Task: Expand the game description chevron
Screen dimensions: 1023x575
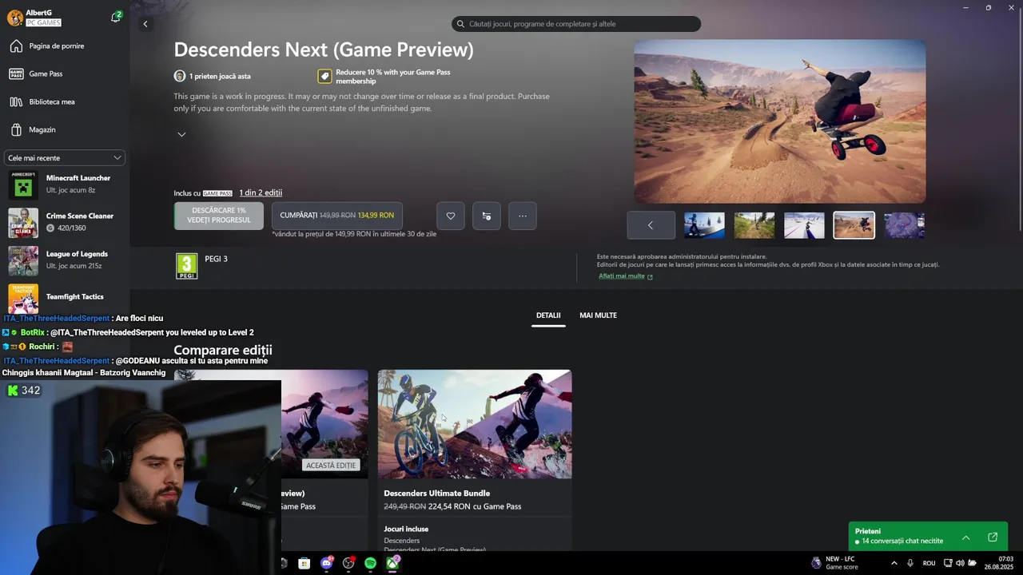Action: tap(181, 134)
